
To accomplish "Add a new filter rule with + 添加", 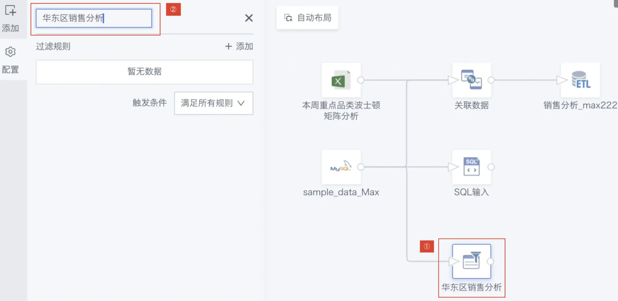I will click(x=239, y=47).
